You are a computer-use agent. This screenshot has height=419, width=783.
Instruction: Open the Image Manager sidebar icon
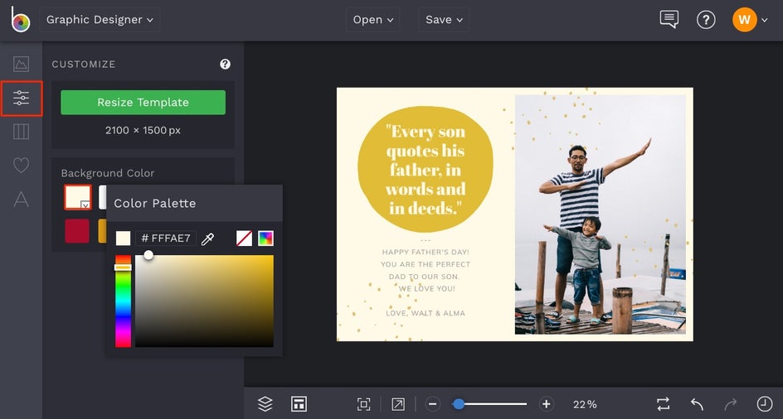[21, 64]
